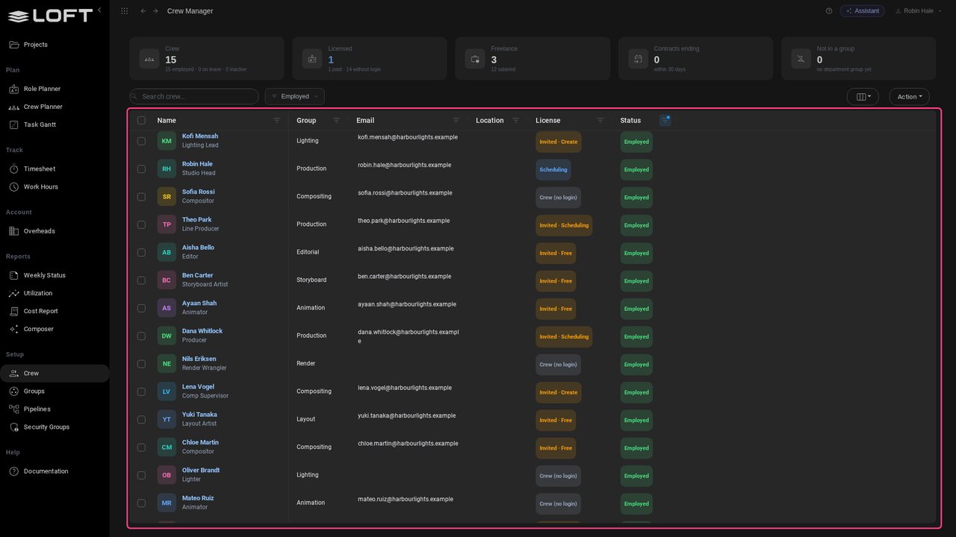The image size is (956, 537).
Task: Open the Group column filter
Action: coord(336,120)
